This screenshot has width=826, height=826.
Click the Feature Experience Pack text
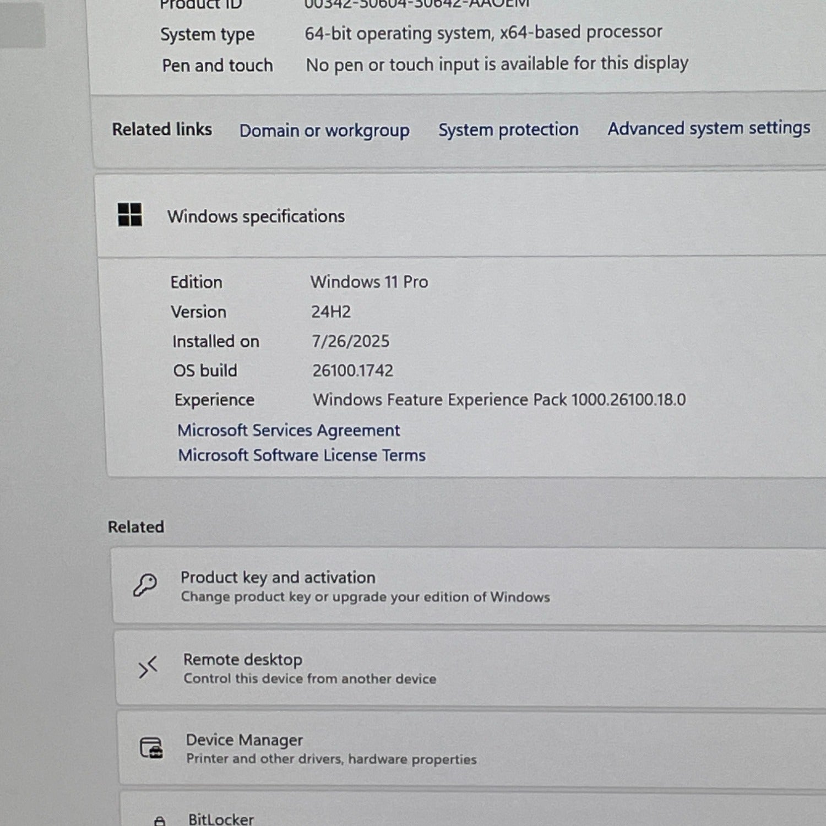(x=499, y=400)
